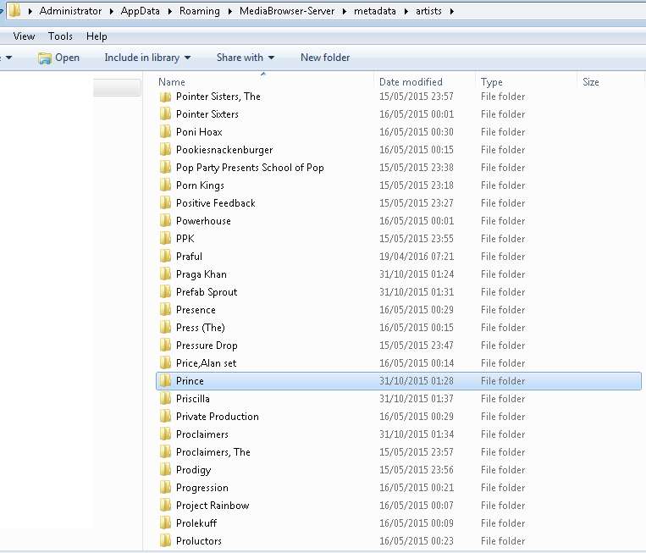Image resolution: width=646 pixels, height=553 pixels.
Task: Click the Praga Khan folder icon
Action: tap(165, 274)
